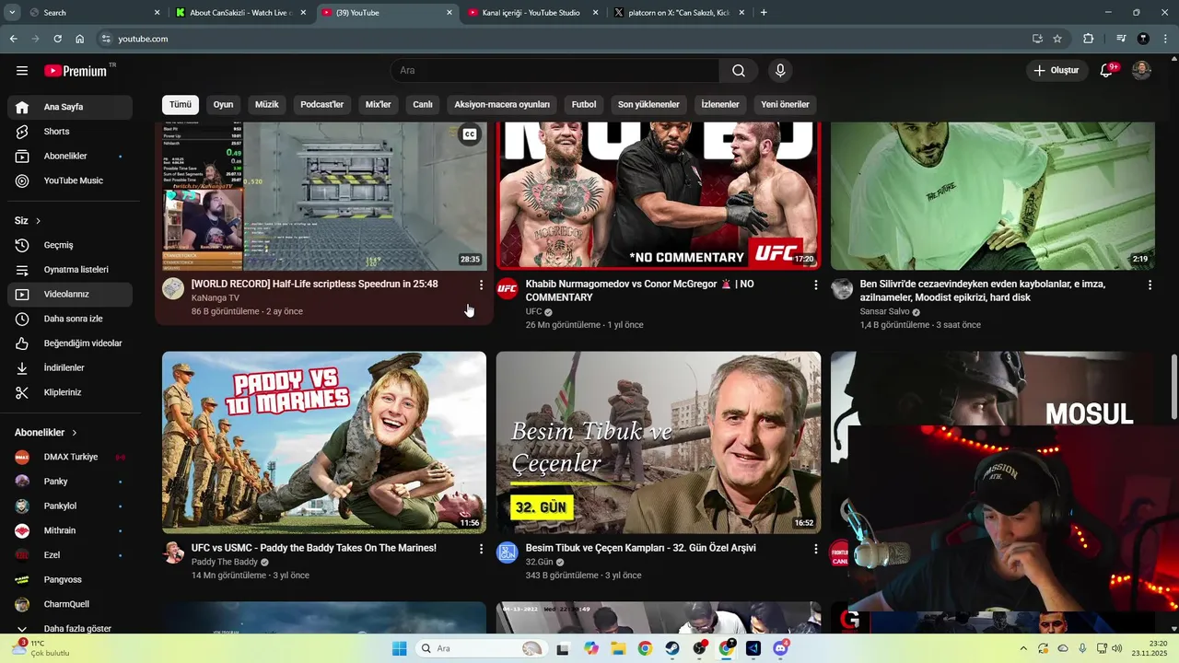The image size is (1179, 663).
Task: Go to Ana Sayfa in sidebar
Action: click(70, 107)
